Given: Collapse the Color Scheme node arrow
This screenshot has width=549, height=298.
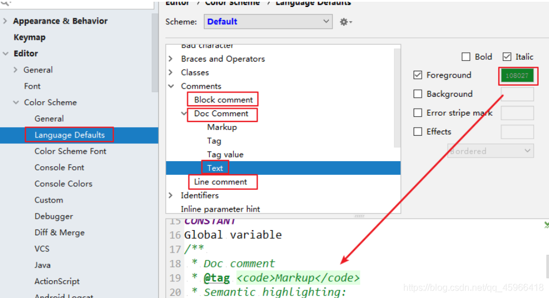Looking at the screenshot, I should coord(16,102).
